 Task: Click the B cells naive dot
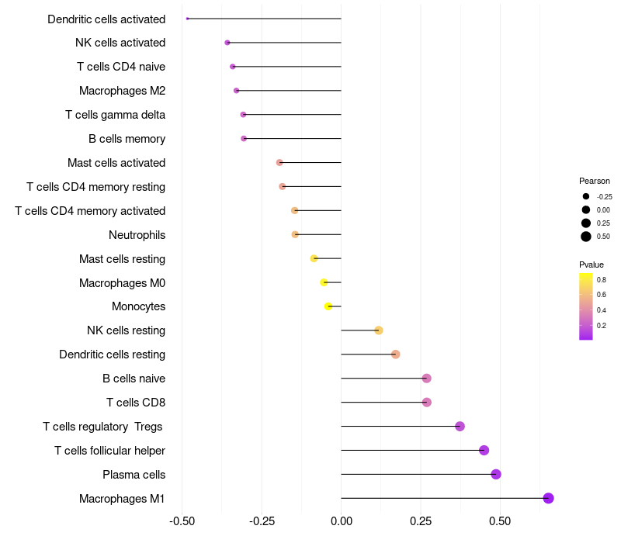tap(426, 379)
